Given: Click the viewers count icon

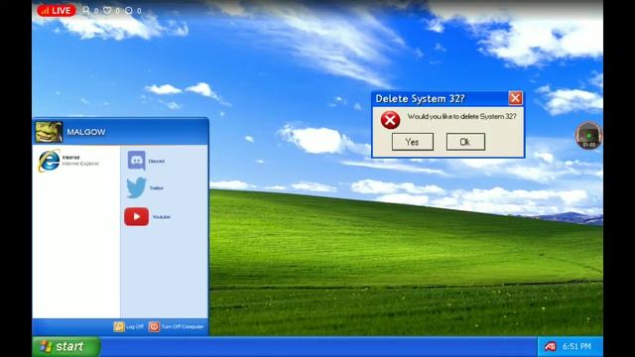Looking at the screenshot, I should (x=86, y=10).
